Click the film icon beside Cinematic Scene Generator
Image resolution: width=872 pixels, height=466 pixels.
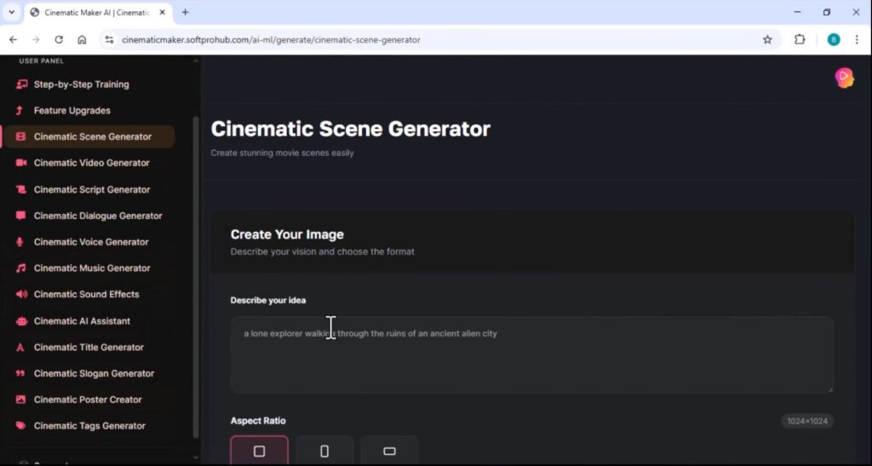click(20, 136)
